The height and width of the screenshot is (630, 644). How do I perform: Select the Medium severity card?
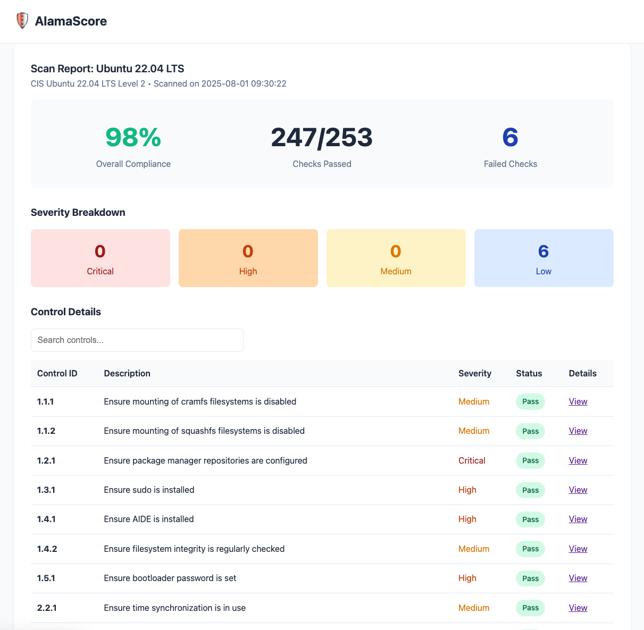point(396,258)
